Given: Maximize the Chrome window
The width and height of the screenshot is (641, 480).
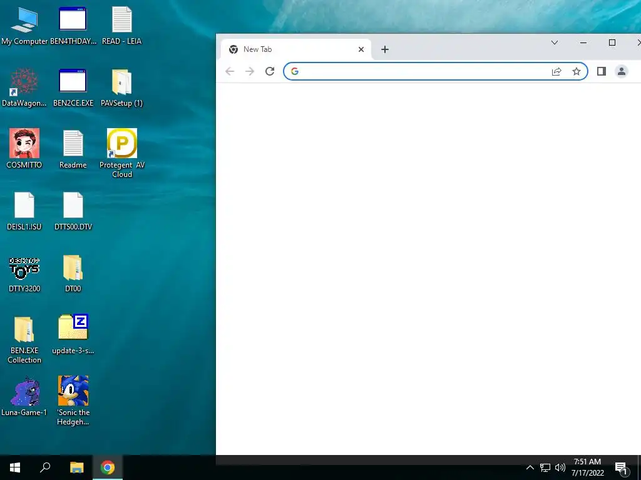Looking at the screenshot, I should (612, 42).
